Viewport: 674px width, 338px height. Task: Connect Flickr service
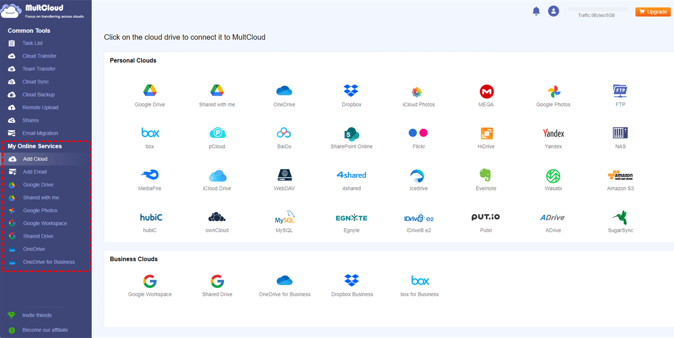click(x=418, y=138)
